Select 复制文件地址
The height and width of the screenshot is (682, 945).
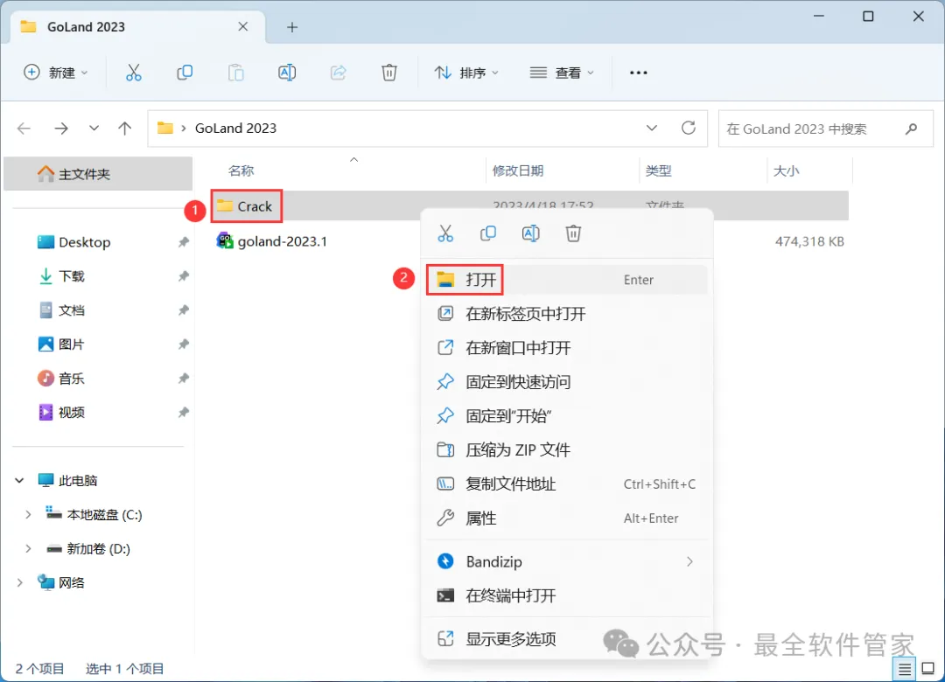(566, 484)
